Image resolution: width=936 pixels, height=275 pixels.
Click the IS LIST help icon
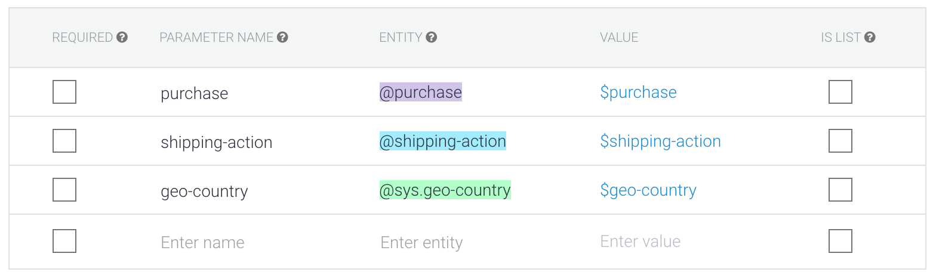click(870, 38)
